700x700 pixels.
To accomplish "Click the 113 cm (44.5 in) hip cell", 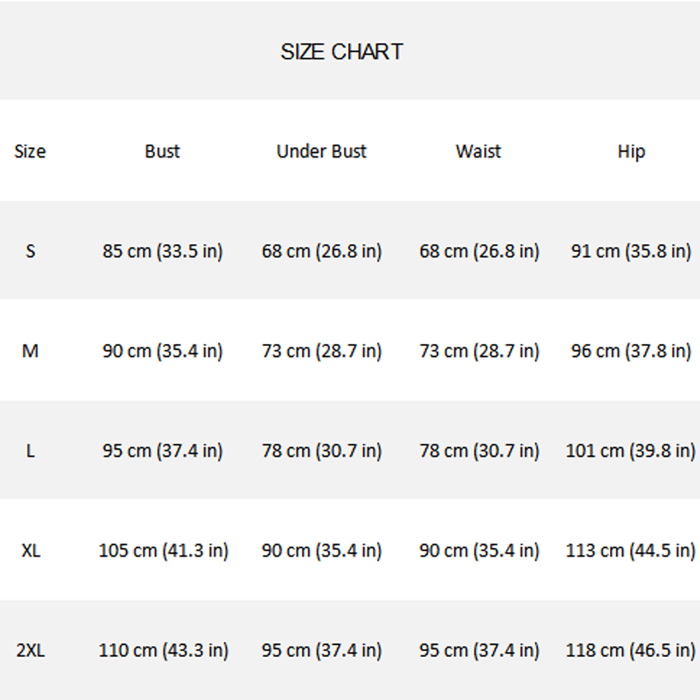I will (x=631, y=551).
